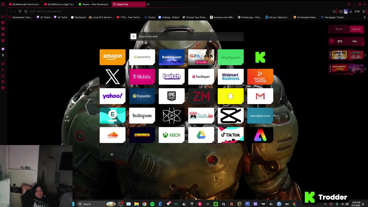The width and height of the screenshot is (368, 207).
Task: Open the Xbox speed dial tile
Action: click(x=172, y=135)
